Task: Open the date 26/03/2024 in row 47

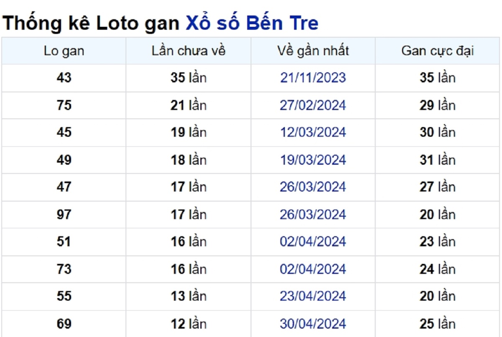Action: [x=313, y=187]
